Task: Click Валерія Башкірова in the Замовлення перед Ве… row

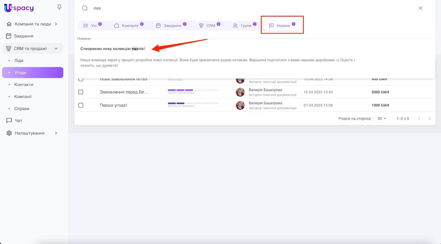Action: (x=265, y=90)
